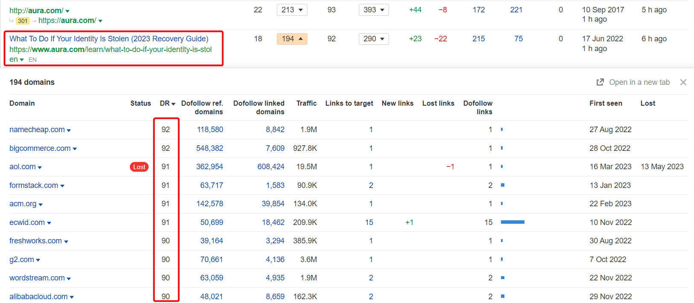Sort by the Domain column header

point(22,104)
